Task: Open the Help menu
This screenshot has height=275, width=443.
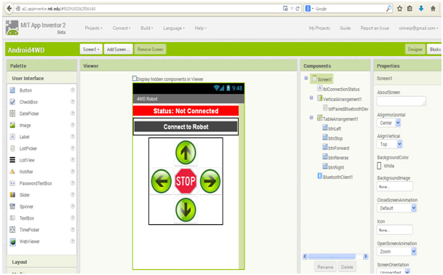Action: (200, 28)
